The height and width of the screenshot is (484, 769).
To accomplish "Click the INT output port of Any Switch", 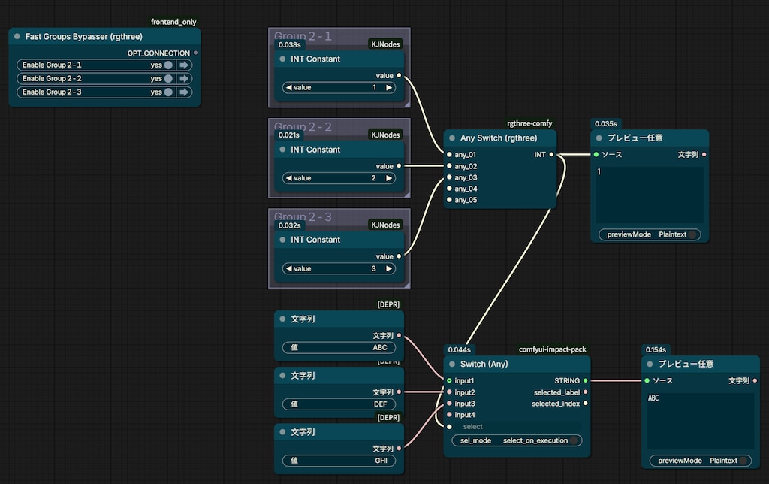I will pos(551,155).
